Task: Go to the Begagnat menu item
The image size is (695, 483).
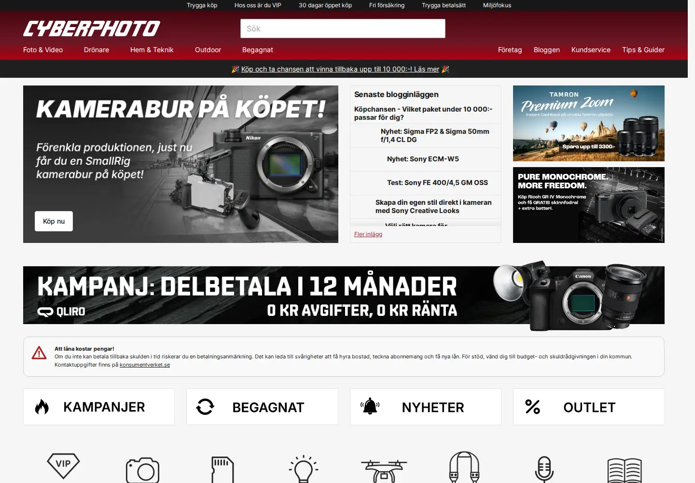Action: click(258, 50)
